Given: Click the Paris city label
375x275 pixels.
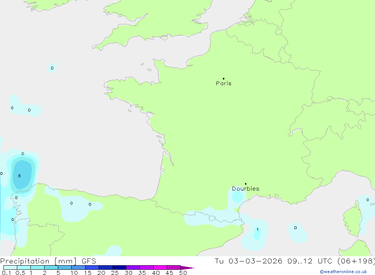Looking at the screenshot, I should 223,83.
